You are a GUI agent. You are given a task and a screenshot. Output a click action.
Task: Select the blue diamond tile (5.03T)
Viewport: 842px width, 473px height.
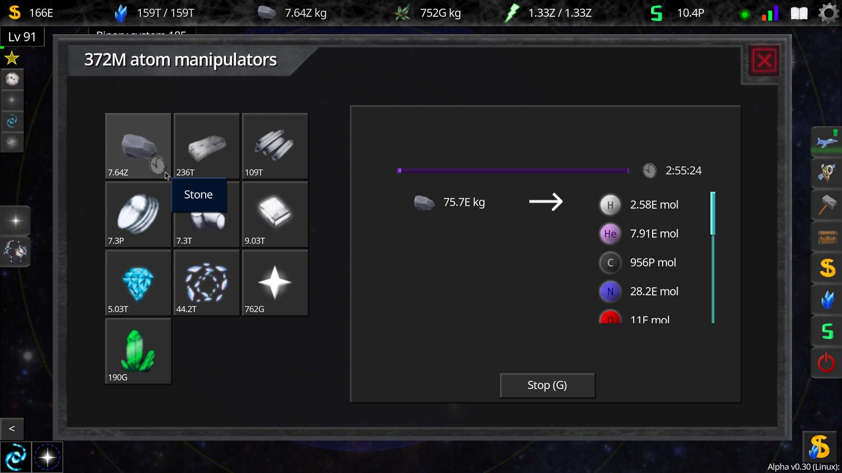[x=138, y=282]
